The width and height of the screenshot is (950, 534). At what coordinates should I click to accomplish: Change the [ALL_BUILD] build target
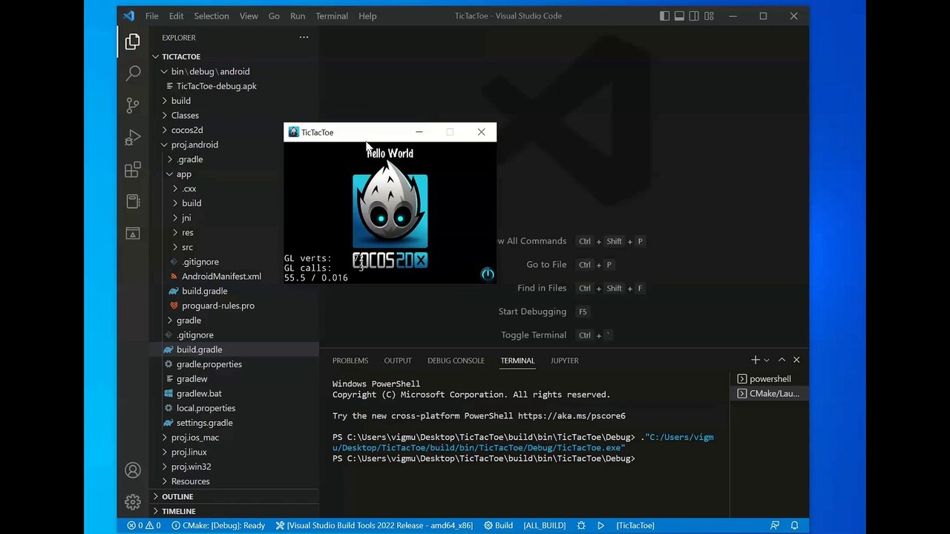pos(544,525)
